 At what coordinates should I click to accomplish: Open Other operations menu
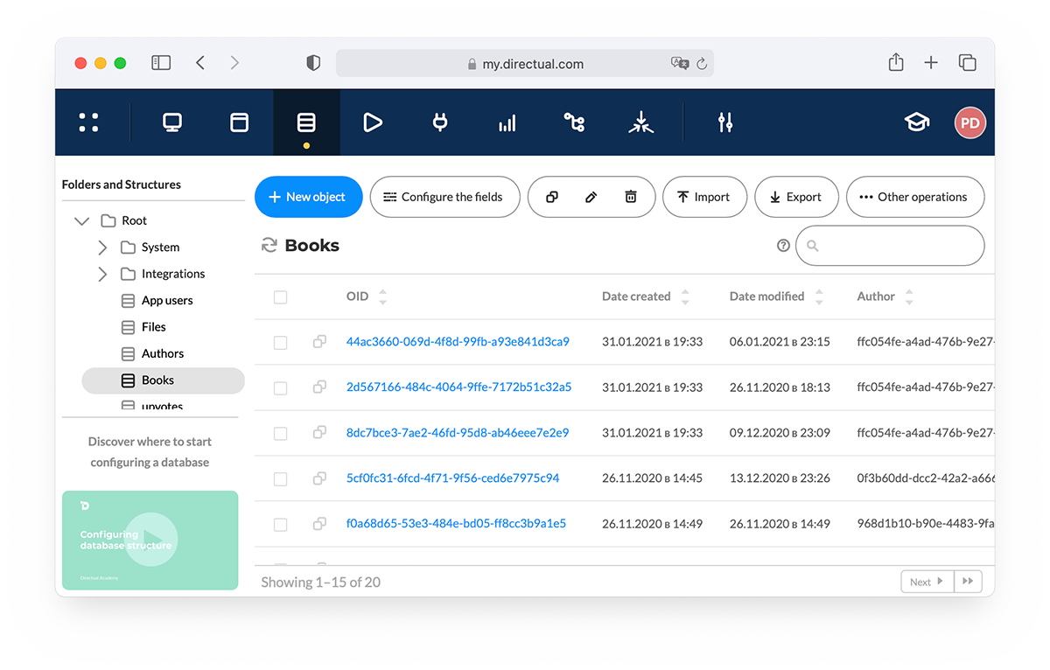(x=915, y=197)
